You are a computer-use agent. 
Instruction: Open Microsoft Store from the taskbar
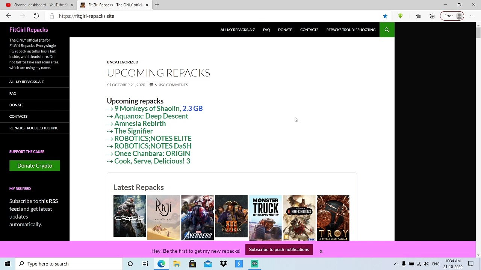pos(192,264)
